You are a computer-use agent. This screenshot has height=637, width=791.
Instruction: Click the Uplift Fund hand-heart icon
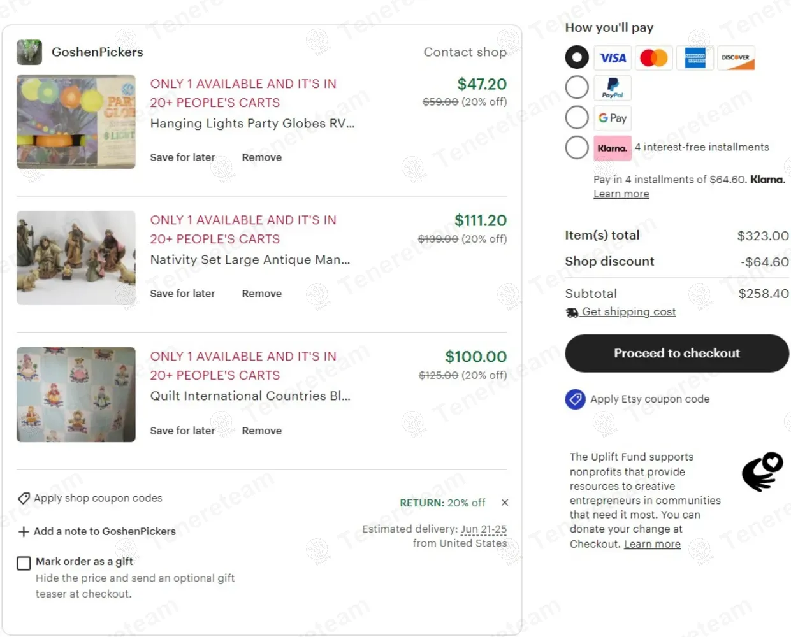tap(762, 471)
